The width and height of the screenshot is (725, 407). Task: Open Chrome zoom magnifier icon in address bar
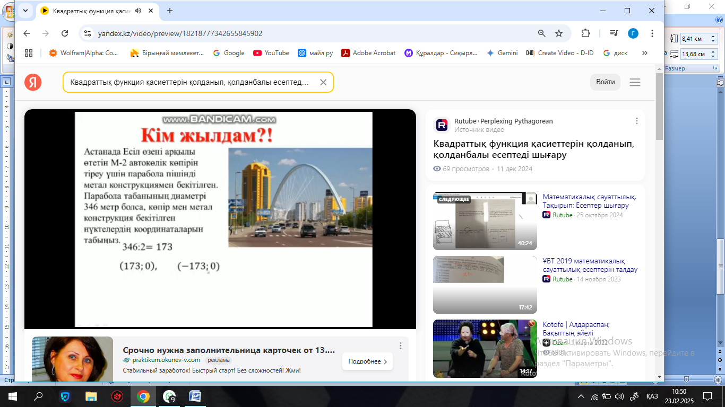542,33
